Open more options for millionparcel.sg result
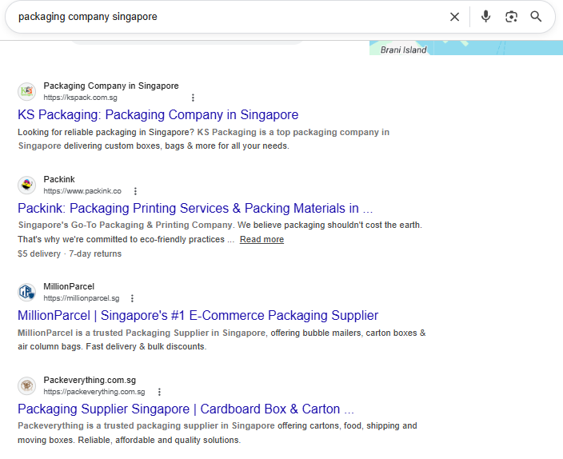The width and height of the screenshot is (563, 459). 132,298
